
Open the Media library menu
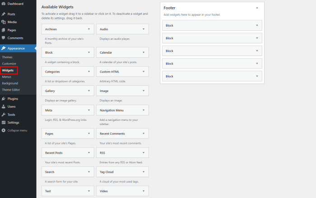point(12,22)
